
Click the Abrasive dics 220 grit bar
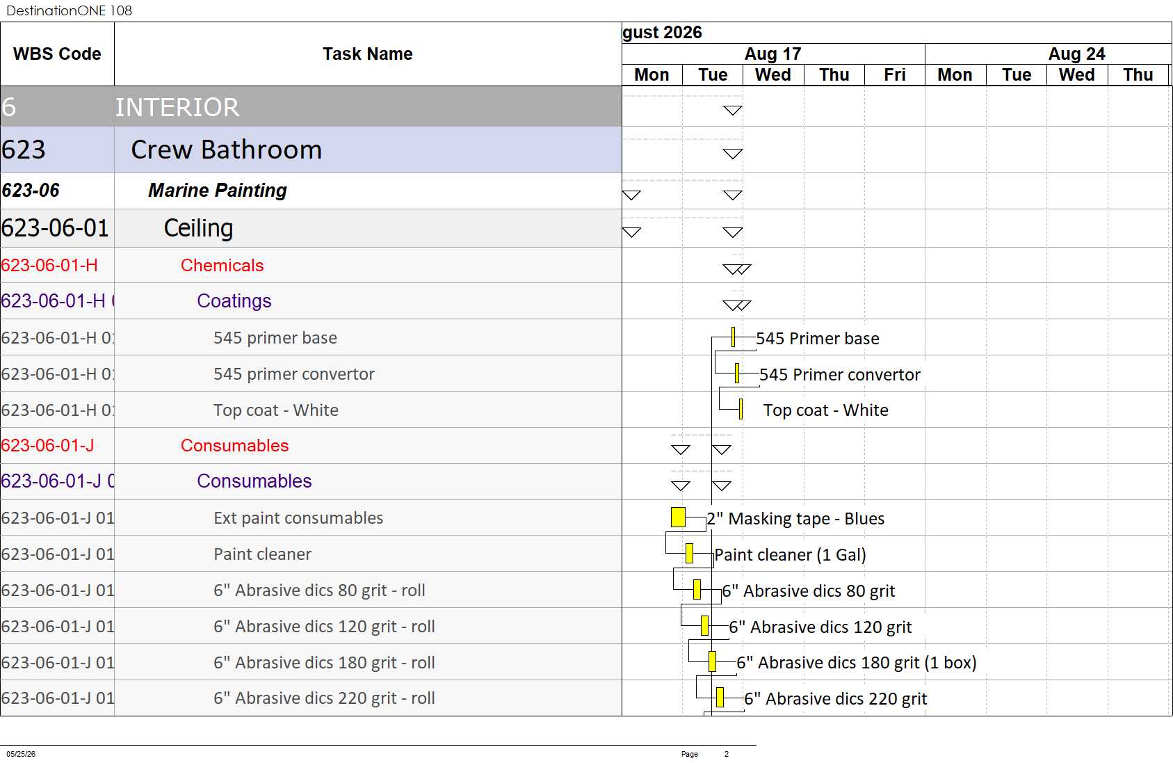[720, 697]
